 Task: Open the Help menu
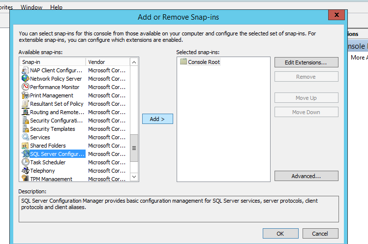click(x=56, y=7)
